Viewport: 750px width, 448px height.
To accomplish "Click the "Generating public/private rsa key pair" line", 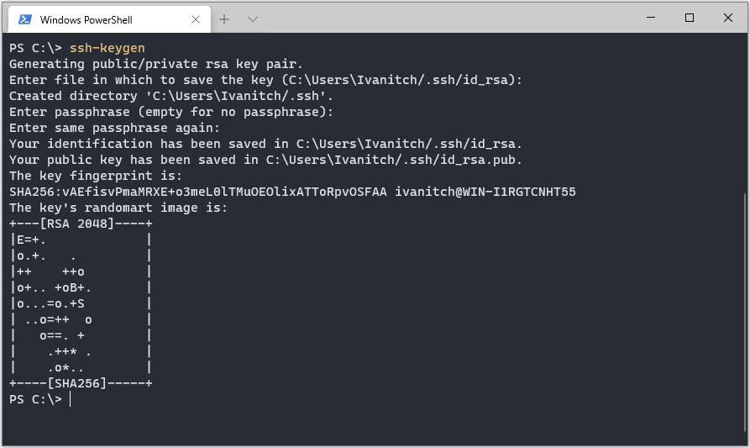I will pos(156,64).
